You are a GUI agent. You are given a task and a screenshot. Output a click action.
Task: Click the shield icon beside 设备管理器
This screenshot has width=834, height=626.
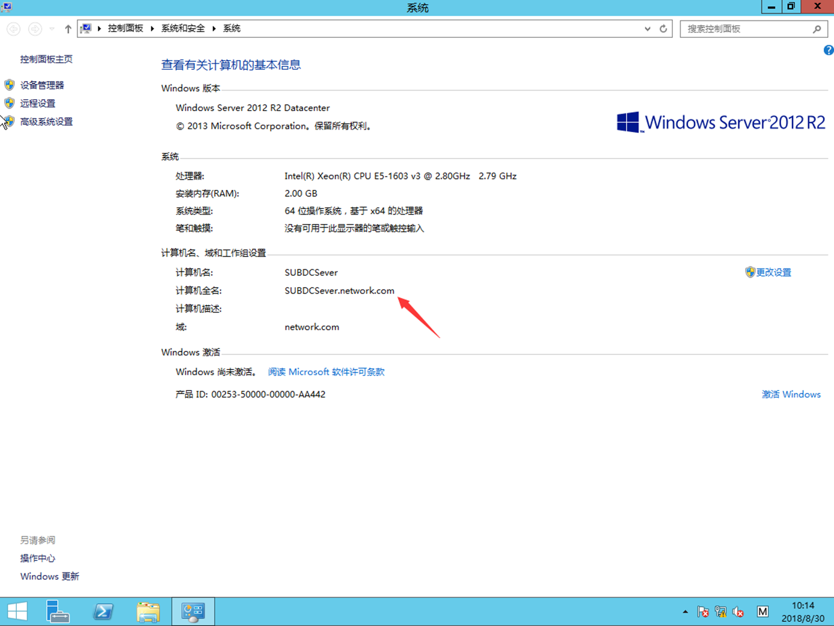(10, 85)
